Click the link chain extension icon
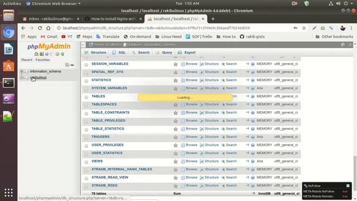 331,28
